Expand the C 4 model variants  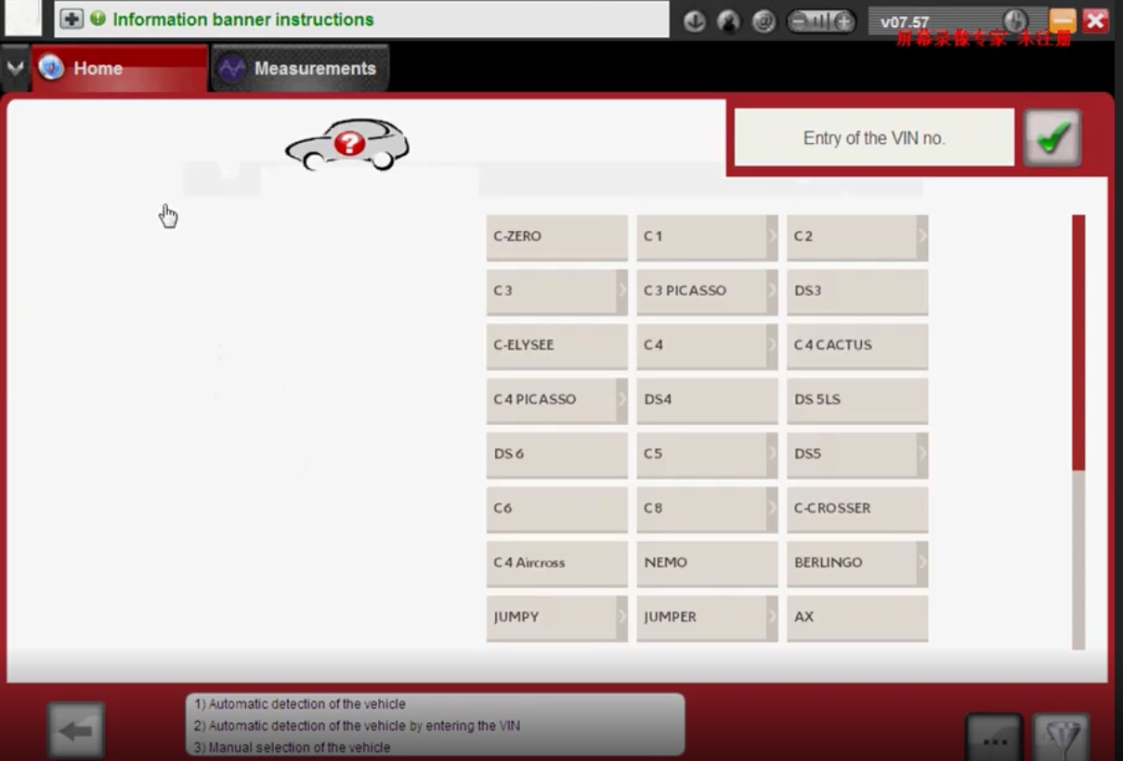[772, 345]
